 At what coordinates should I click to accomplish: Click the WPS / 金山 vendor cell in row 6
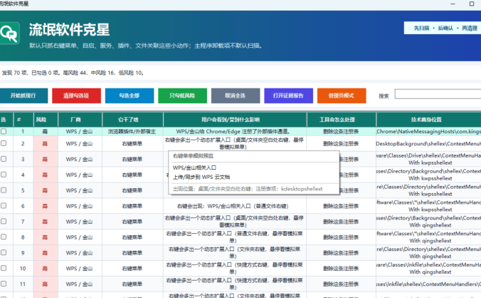[x=79, y=206]
